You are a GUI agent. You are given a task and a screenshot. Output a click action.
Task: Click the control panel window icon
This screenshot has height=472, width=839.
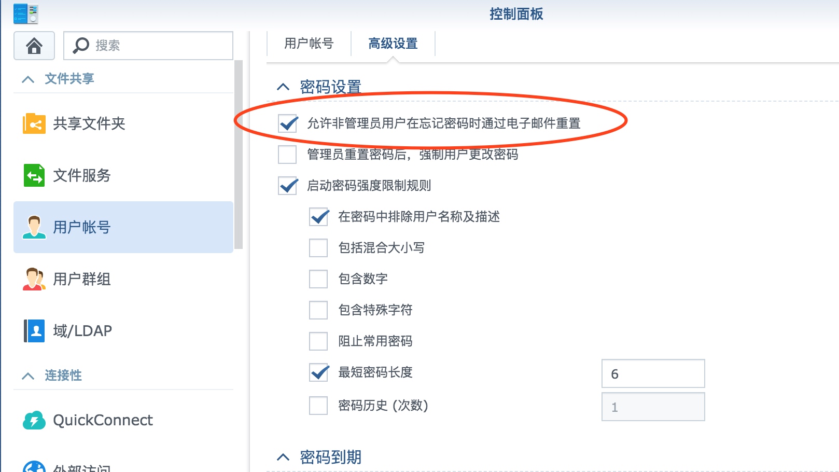point(26,13)
